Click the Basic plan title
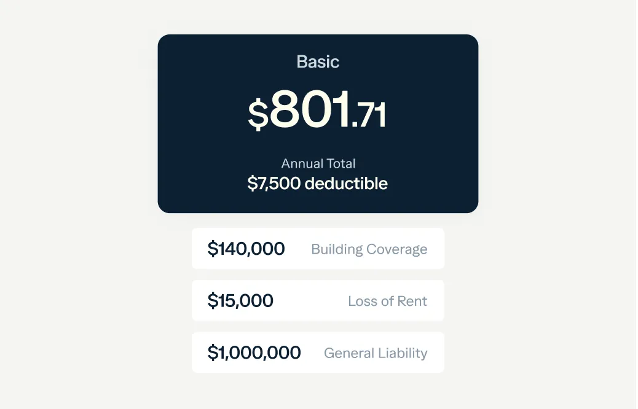638x409 pixels. click(x=318, y=62)
